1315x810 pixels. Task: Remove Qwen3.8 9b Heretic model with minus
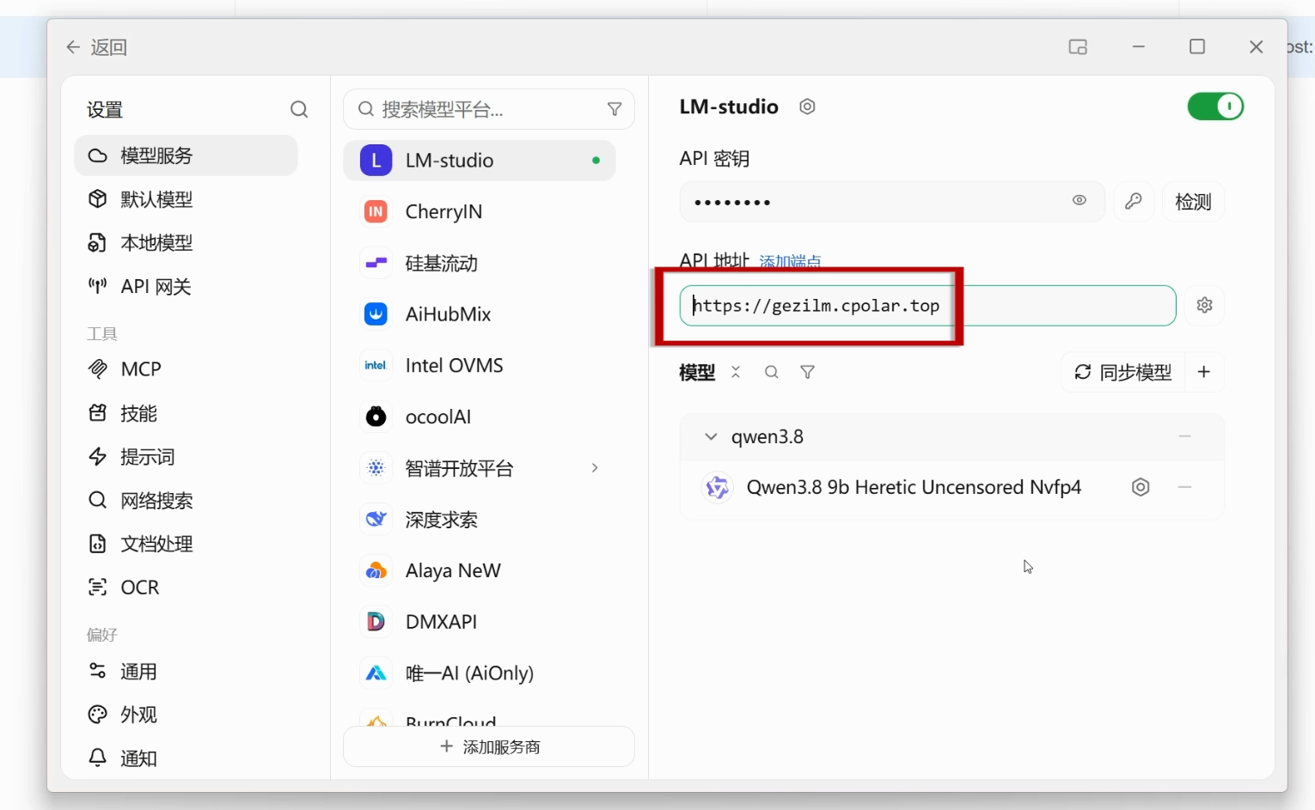(x=1185, y=487)
